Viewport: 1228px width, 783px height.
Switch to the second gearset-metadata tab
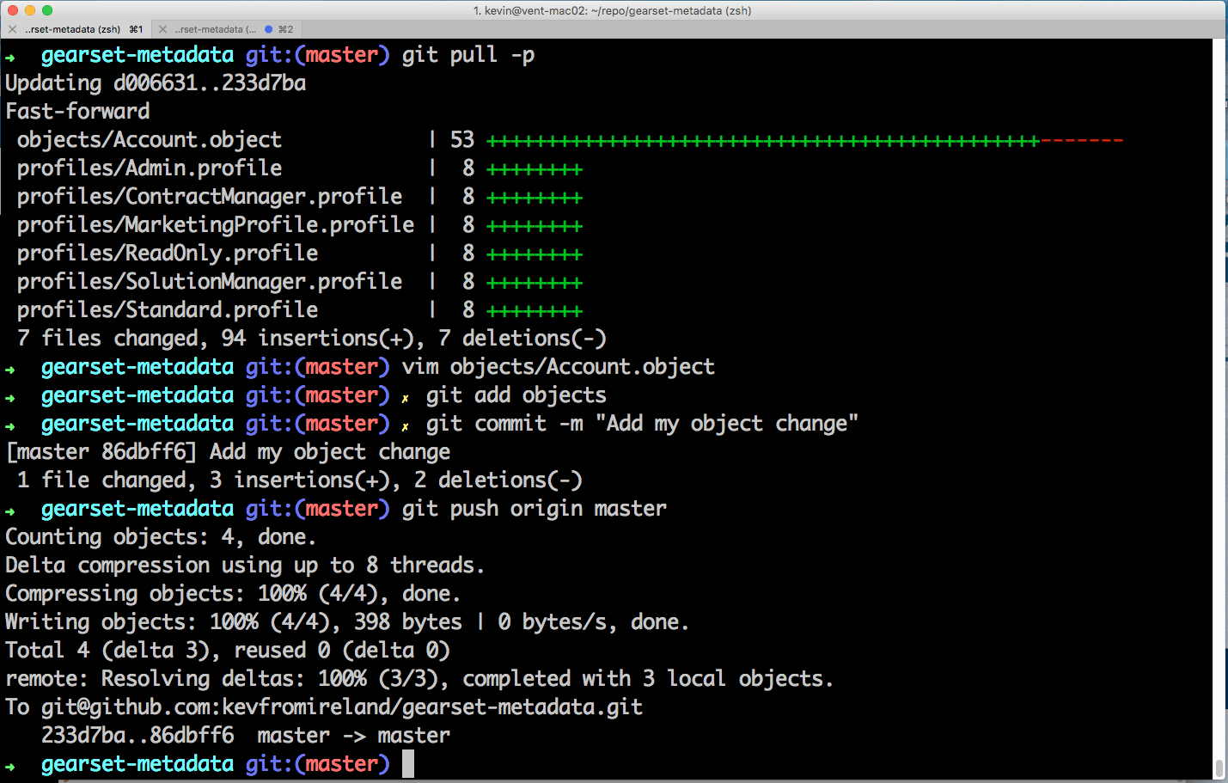215,29
